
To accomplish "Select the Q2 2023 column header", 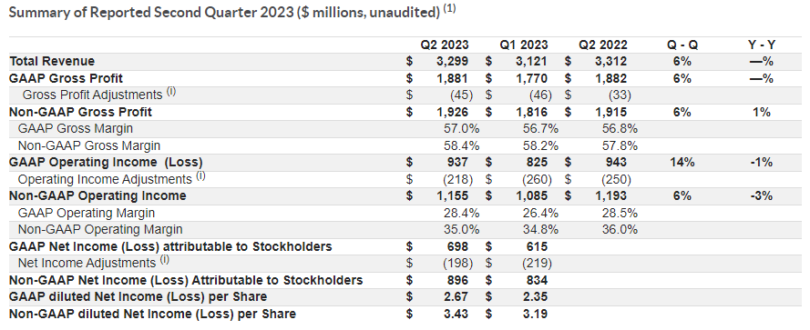I will click(x=445, y=45).
